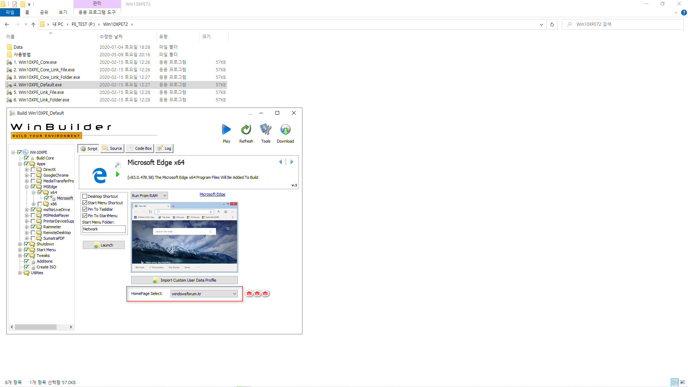The image size is (688, 387).
Task: Expand the Shutdown tree node
Action: point(20,244)
